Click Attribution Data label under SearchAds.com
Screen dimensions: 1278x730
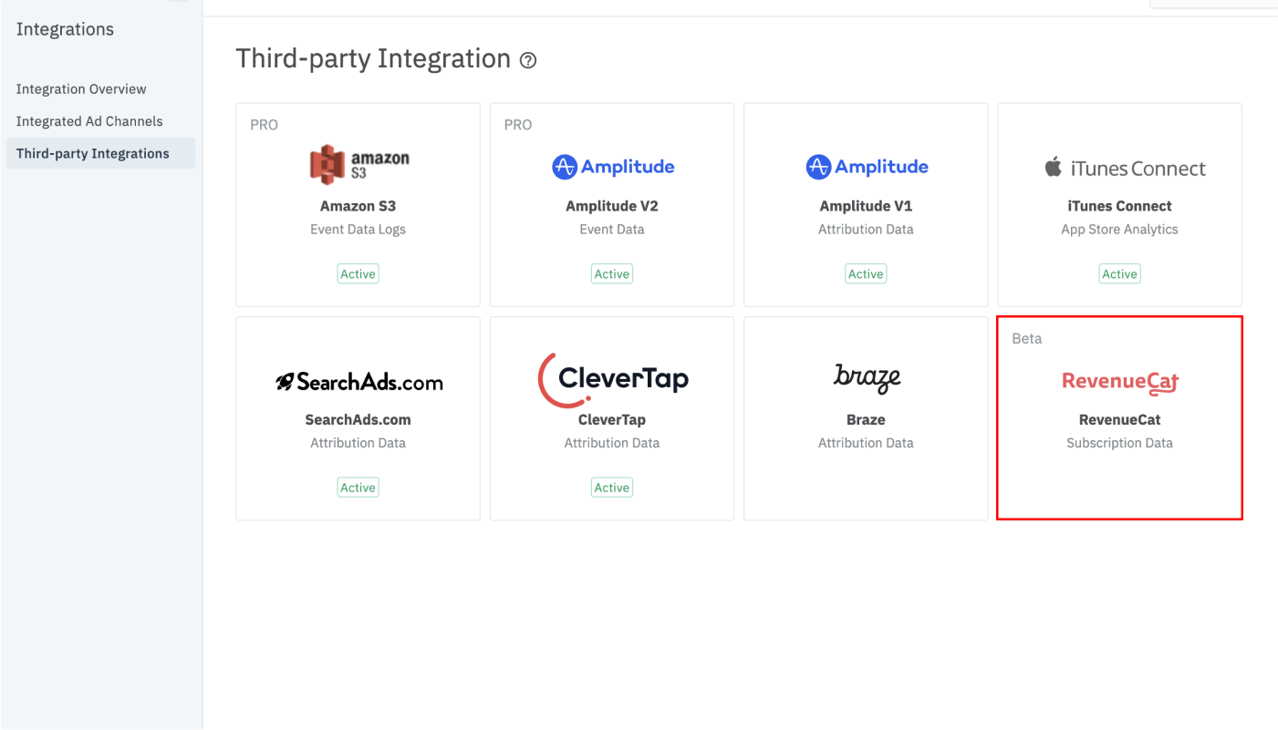click(x=358, y=443)
